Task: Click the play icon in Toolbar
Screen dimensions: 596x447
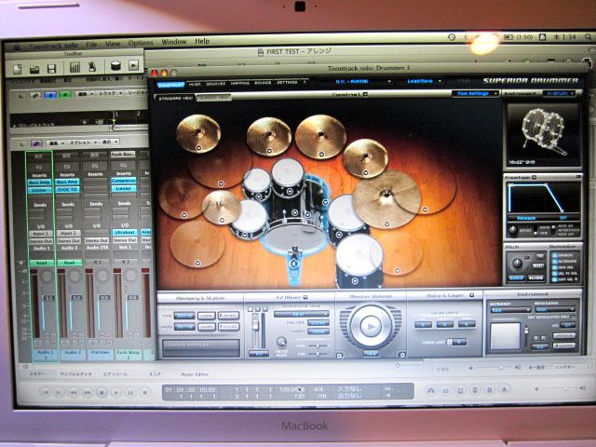Action: click(133, 65)
